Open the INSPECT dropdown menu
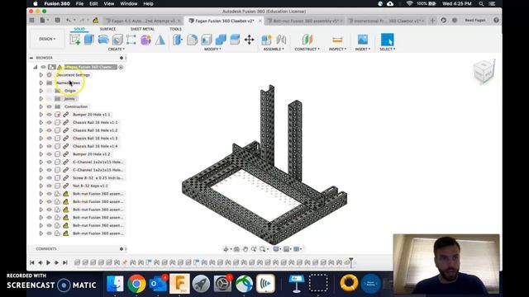The width and height of the screenshot is (529, 297). (337, 49)
